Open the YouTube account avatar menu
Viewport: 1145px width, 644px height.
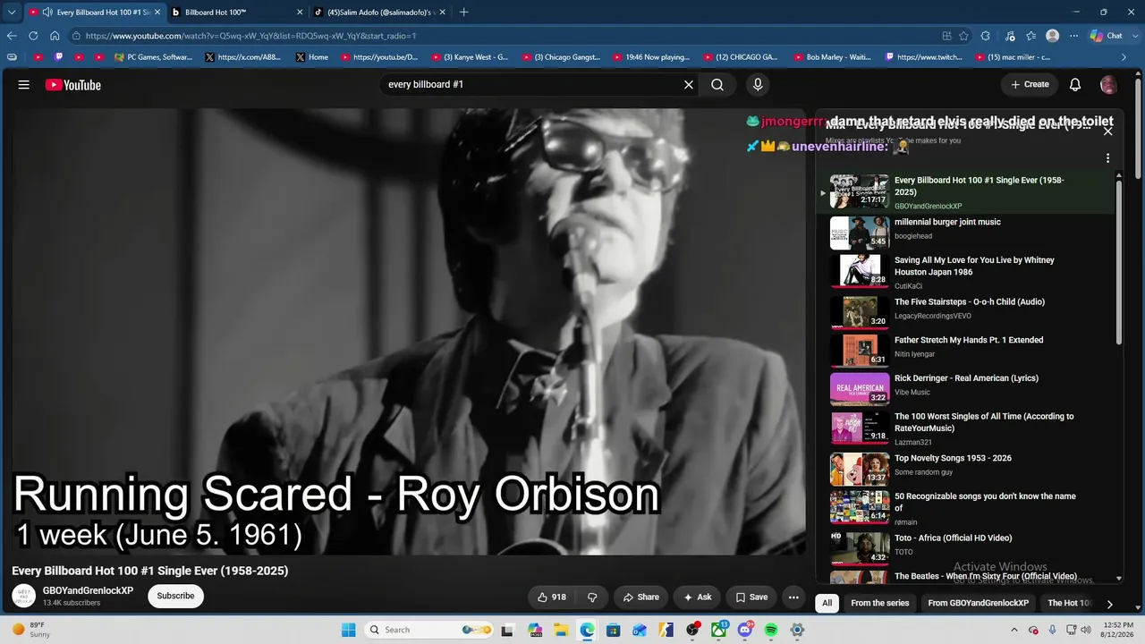pos(1108,85)
